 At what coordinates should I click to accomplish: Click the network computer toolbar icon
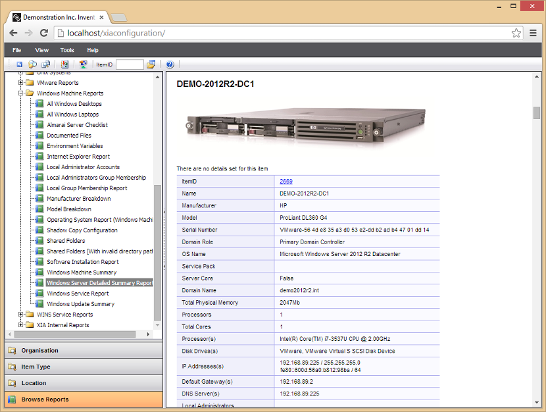pos(83,64)
